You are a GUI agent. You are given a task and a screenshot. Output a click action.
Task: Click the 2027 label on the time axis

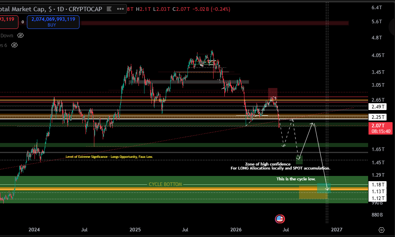tap(336, 230)
